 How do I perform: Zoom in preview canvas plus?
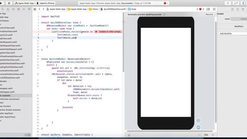(213, 135)
